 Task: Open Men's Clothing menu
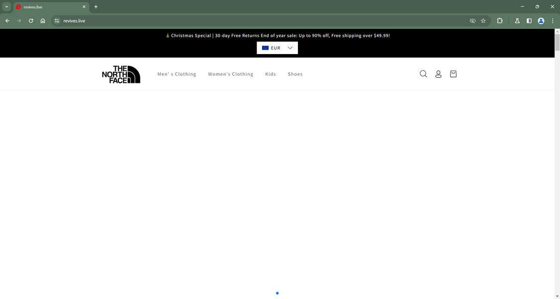(x=177, y=74)
